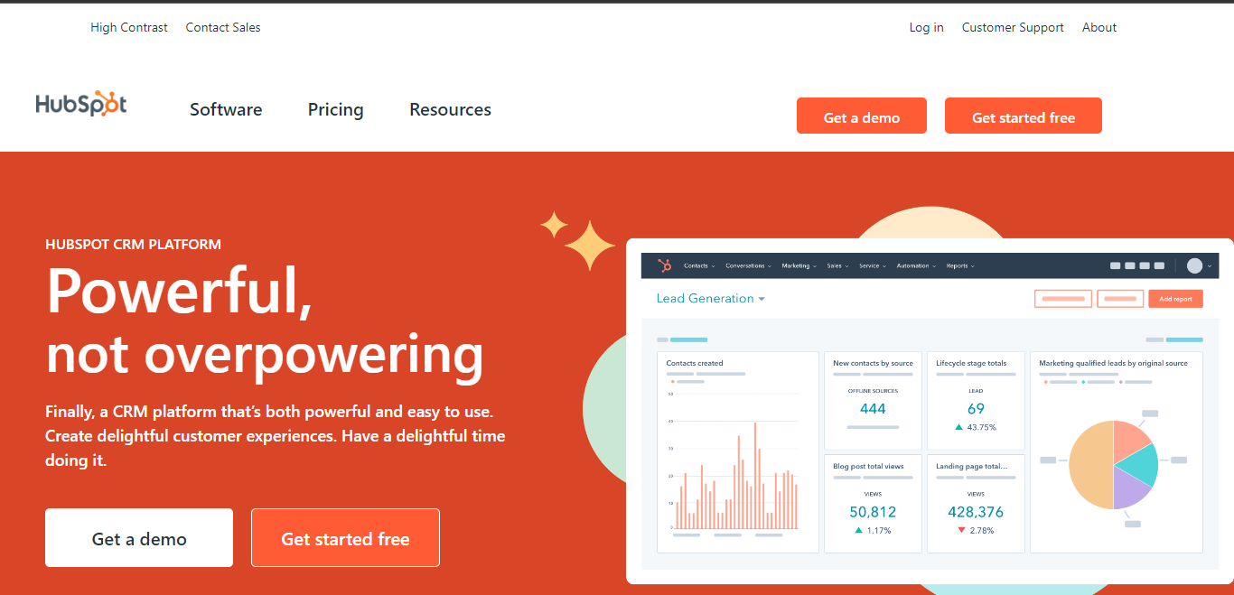Click the user avatar circle in dashboard
The image size is (1234, 595).
[x=1194, y=265]
